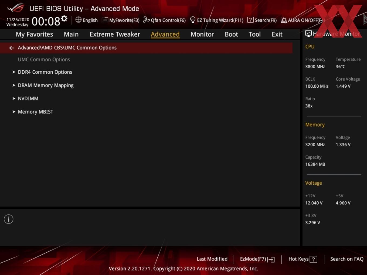Viewport: 367px width, 275px height.
Task: Click the memory voltage value 1.336 V
Action: coord(343,145)
